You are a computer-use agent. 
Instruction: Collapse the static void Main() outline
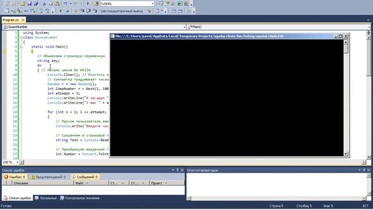point(21,47)
